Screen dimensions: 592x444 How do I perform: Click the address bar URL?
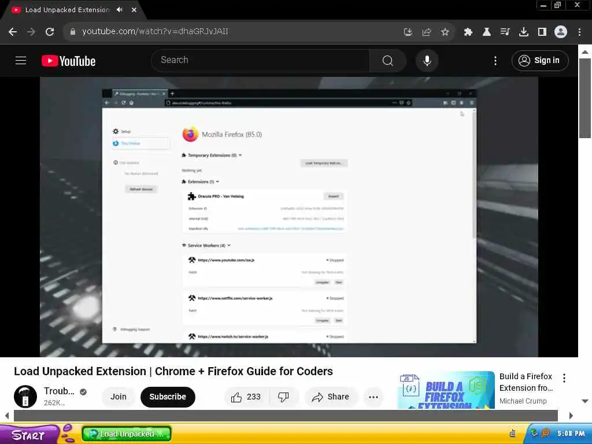tap(155, 31)
